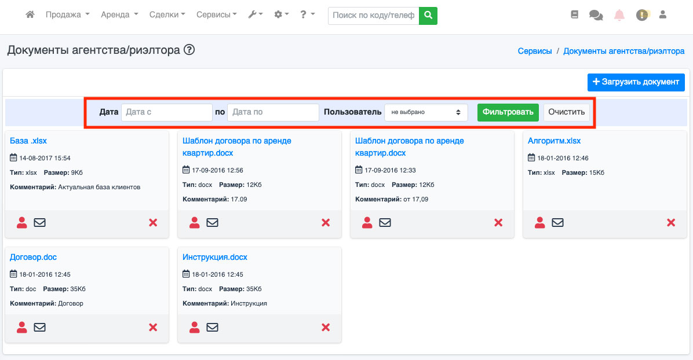This screenshot has width=693, height=360.
Task: Open the chat messages icon
Action: tap(596, 15)
